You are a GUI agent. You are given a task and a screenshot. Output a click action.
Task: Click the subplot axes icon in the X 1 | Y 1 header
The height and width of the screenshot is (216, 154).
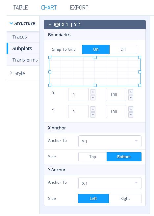(x=57, y=25)
